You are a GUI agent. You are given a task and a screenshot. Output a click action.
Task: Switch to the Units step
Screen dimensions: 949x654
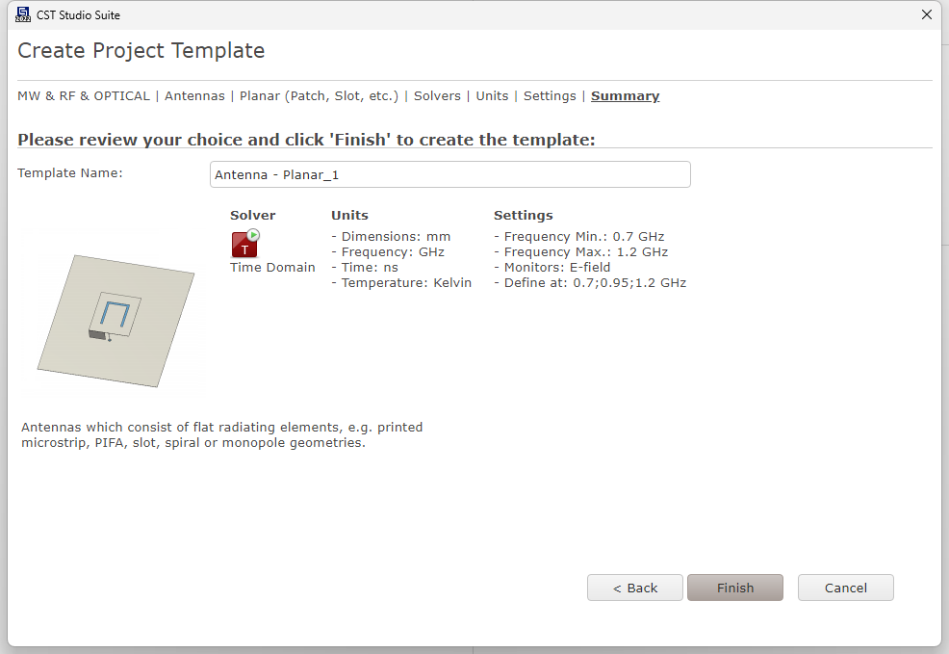pyautogui.click(x=492, y=95)
